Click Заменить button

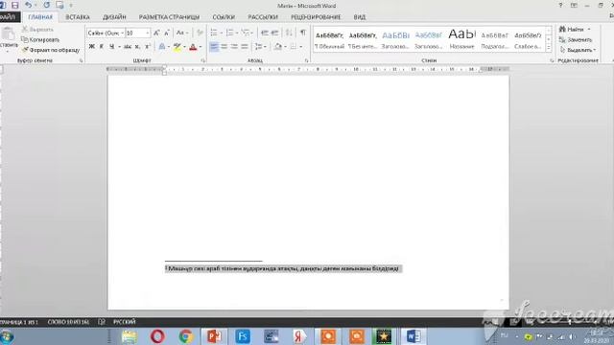(x=576, y=39)
